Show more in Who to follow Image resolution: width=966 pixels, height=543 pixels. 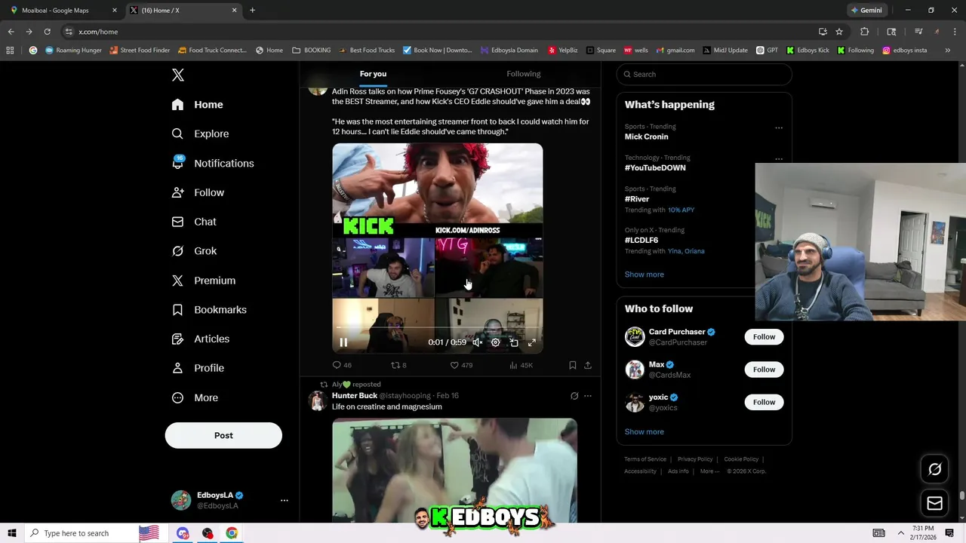[645, 432]
